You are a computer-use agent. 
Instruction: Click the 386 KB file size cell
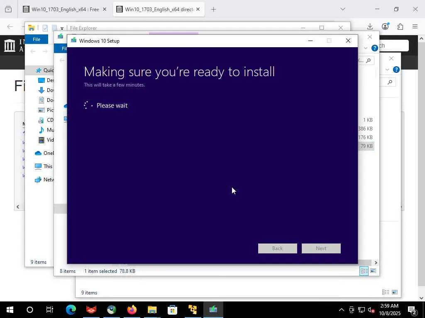(x=366, y=129)
